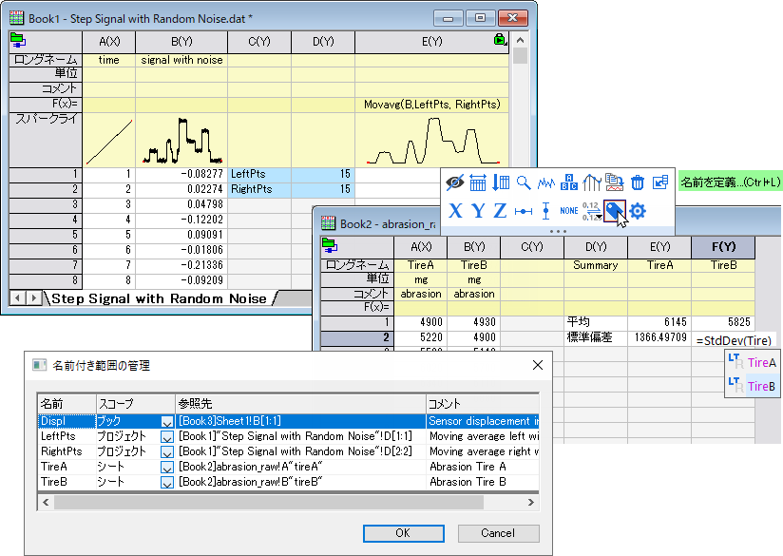The height and width of the screenshot is (556, 783).
Task: Click Cancel in named range manager
Action: 498,533
